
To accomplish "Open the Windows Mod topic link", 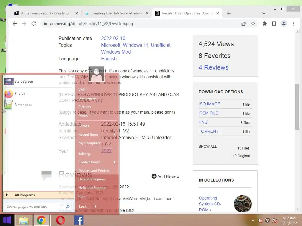I will point(116,52).
